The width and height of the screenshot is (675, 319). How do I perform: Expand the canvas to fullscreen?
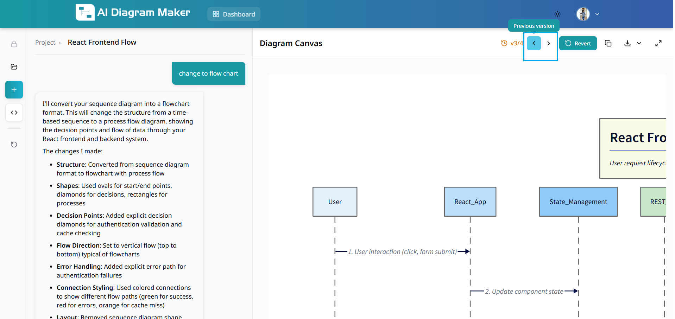[x=659, y=43]
